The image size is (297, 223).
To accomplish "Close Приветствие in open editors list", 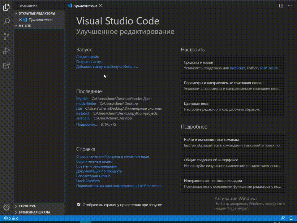I will 20,20.
